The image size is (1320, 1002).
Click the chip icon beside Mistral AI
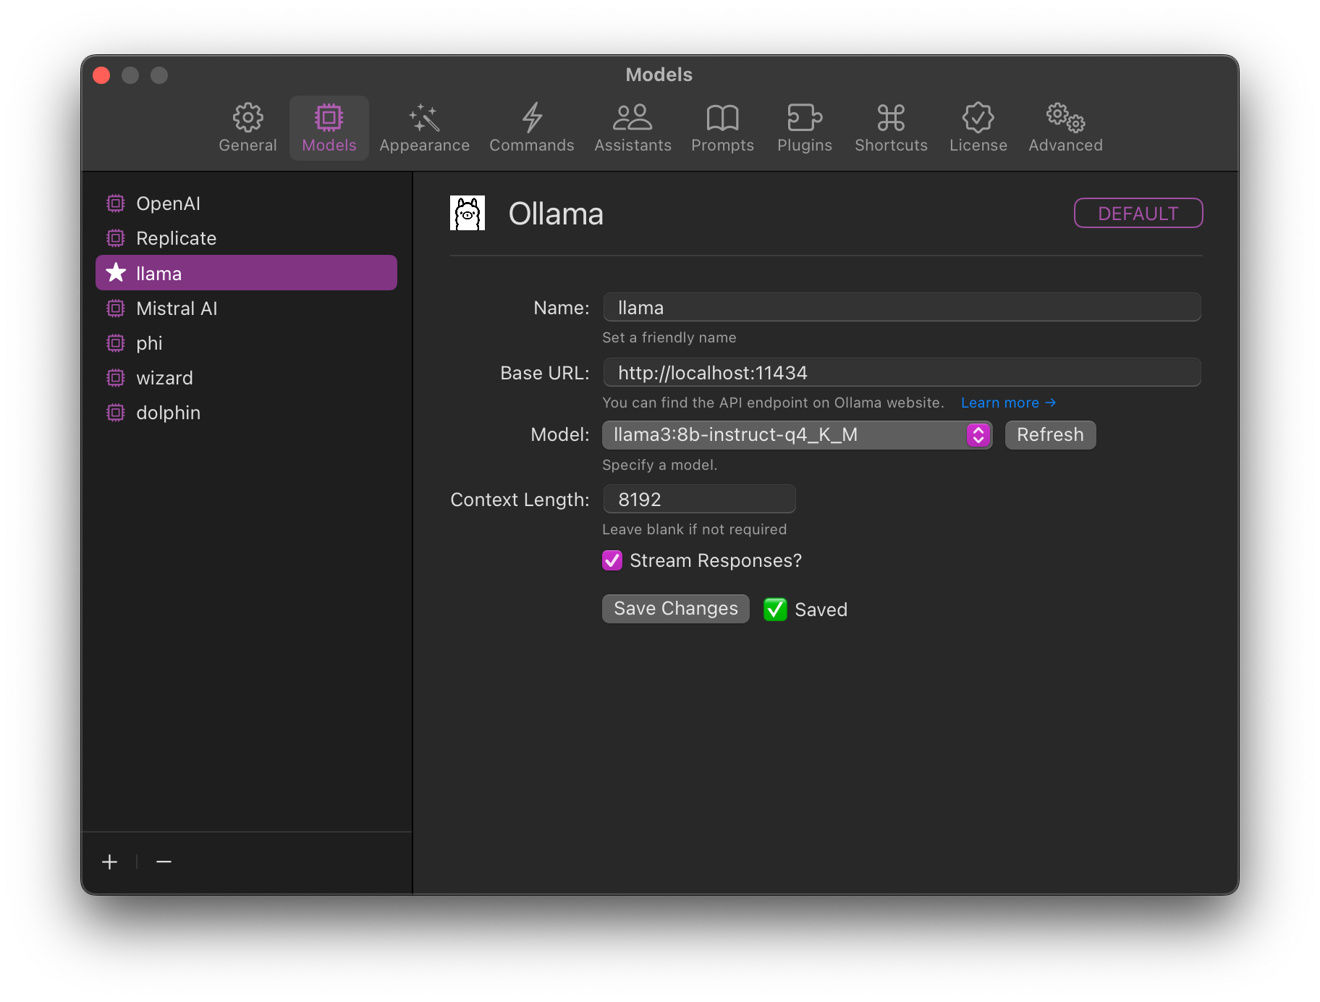pos(116,308)
